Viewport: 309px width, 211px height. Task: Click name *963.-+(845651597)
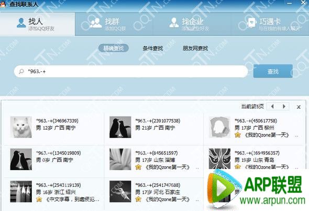157,153
